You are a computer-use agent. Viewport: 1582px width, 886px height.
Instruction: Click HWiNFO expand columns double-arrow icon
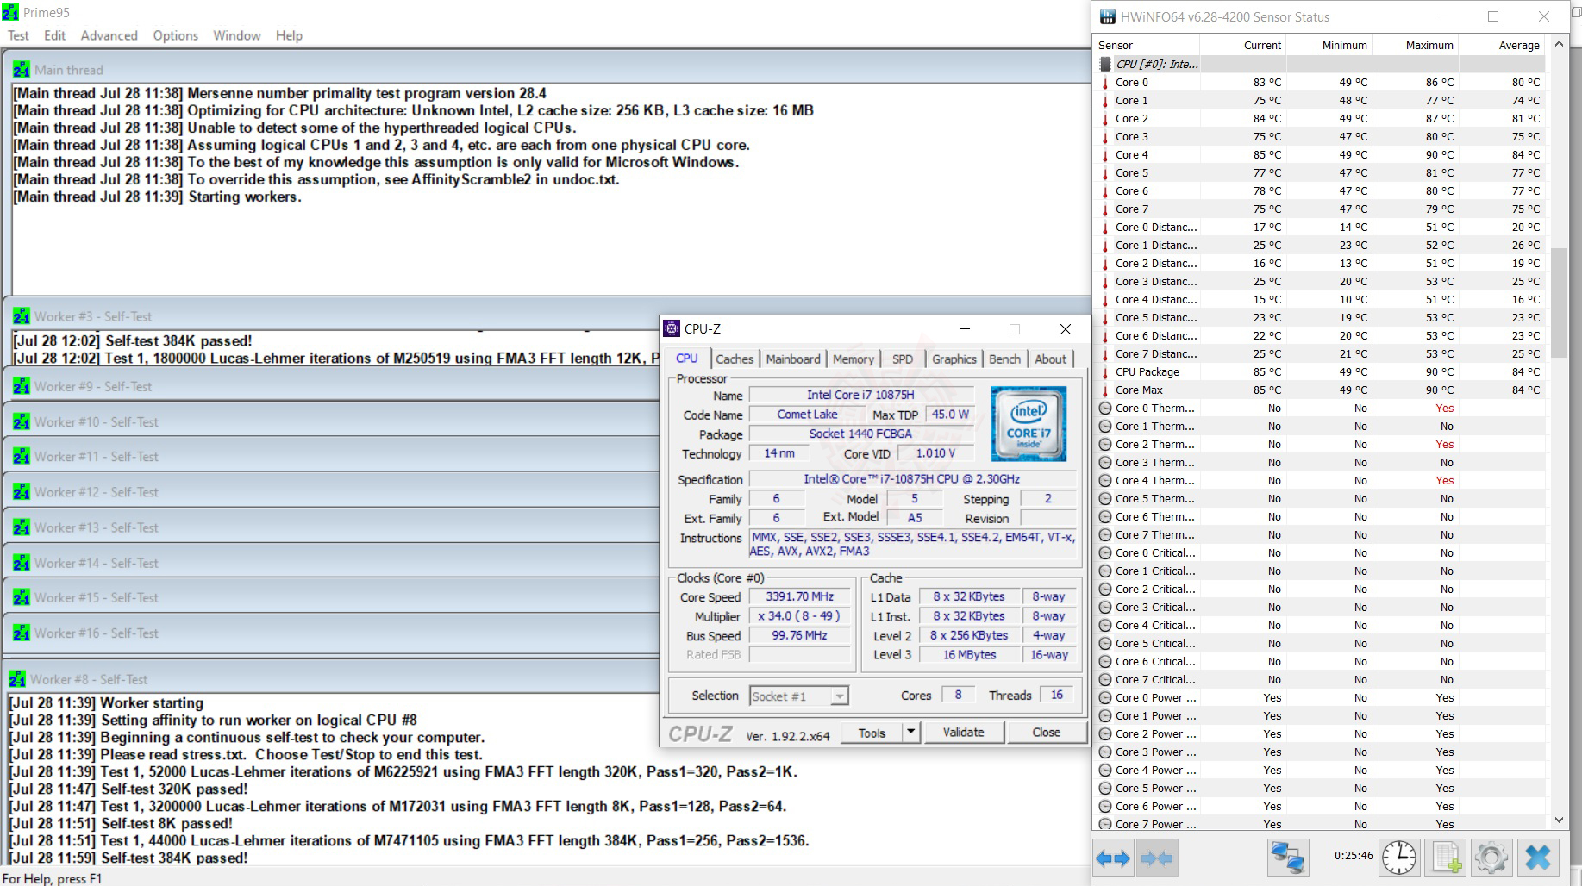click(1112, 858)
